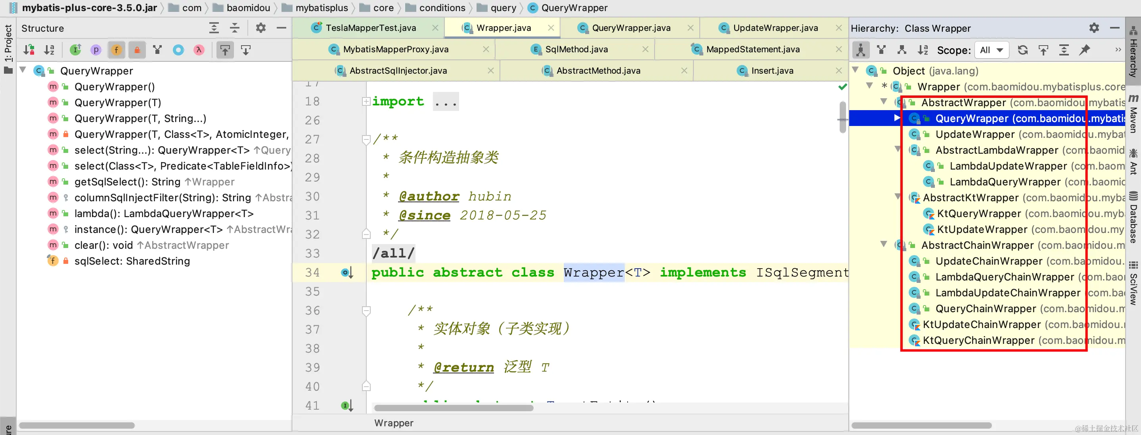Screen dimensions: 1141x435
Task: Click the mybatisplus breadcrumb folder
Action: 315,8
